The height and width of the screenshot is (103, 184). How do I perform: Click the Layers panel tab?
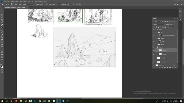pos(155,19)
